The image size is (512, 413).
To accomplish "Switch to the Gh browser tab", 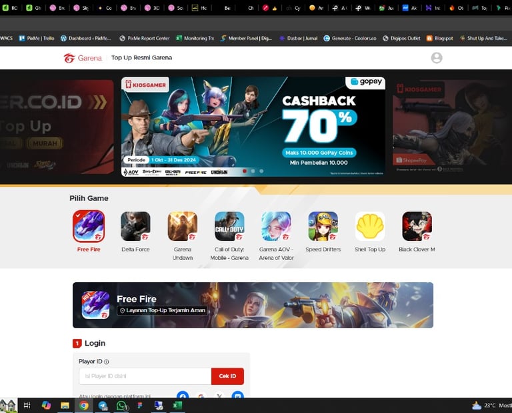I will pos(33,8).
